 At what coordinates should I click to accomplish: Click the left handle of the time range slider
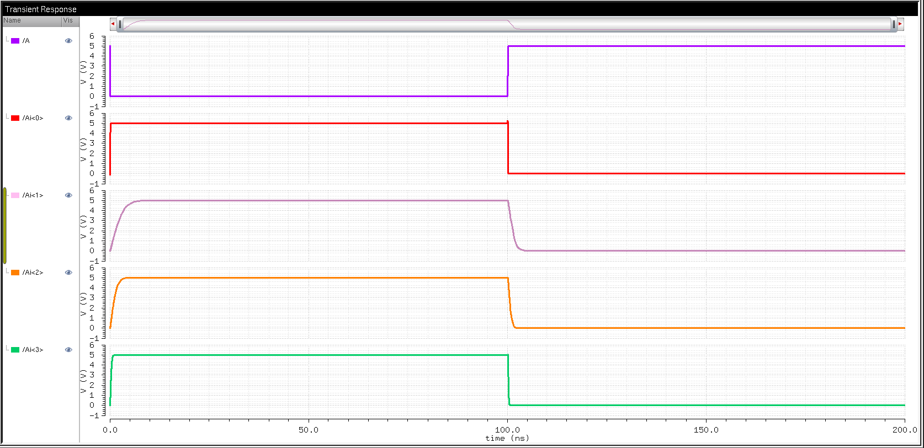tap(120, 24)
